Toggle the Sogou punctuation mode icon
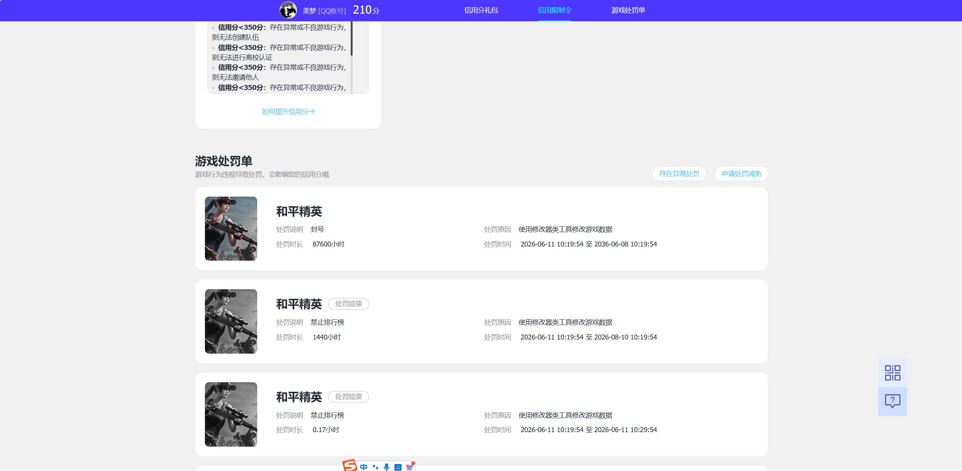Image resolution: width=962 pixels, height=471 pixels. click(375, 467)
